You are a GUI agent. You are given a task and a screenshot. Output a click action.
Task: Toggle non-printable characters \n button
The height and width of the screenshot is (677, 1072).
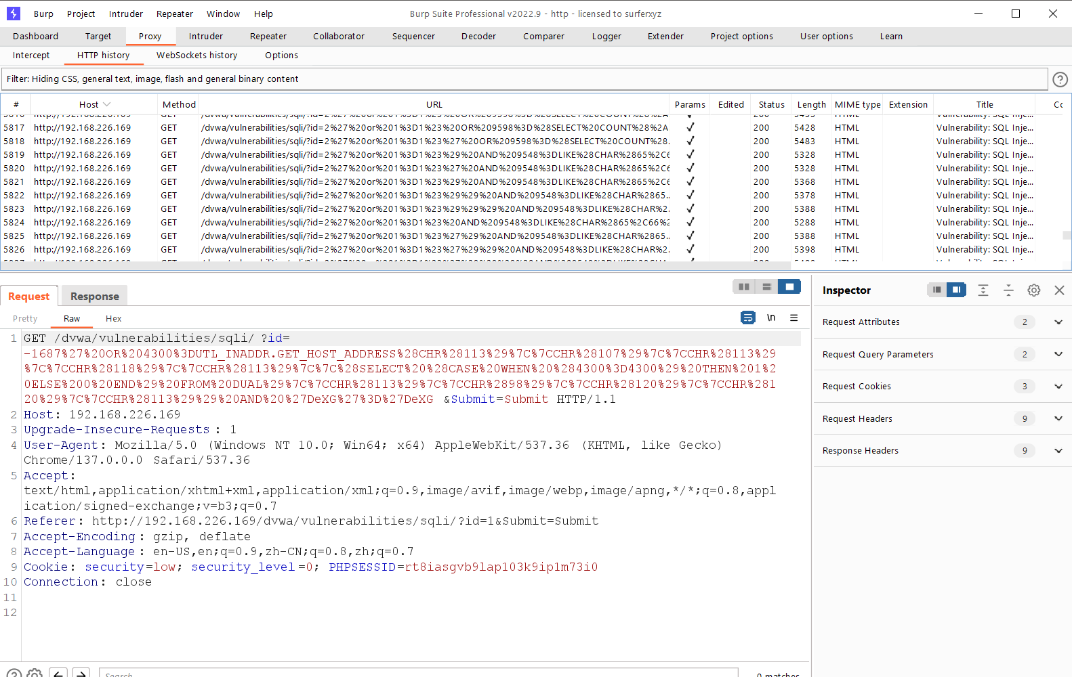[x=771, y=318]
